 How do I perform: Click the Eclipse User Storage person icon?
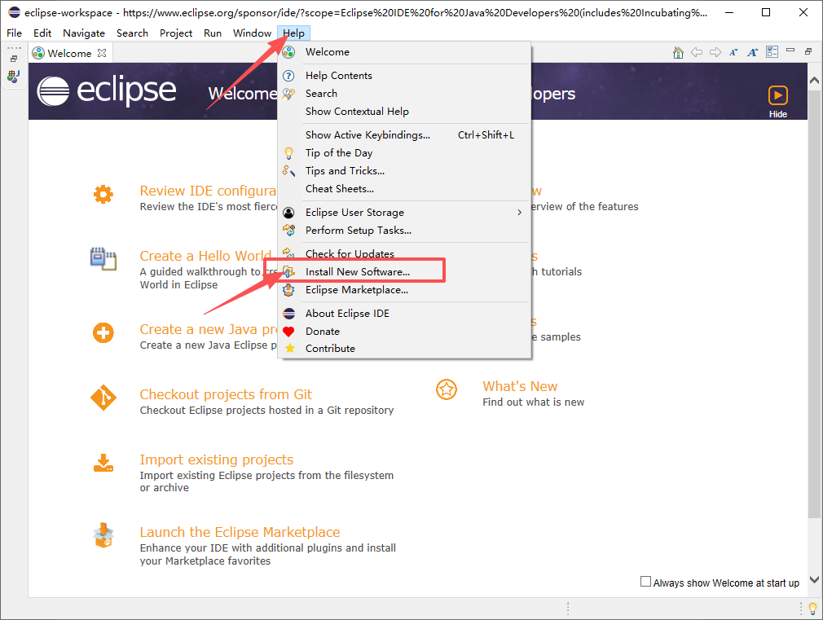[x=288, y=213]
